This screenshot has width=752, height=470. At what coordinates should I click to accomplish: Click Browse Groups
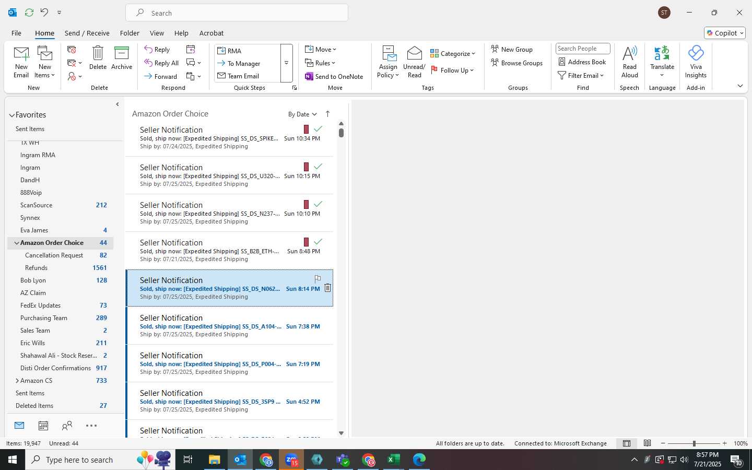coord(517,63)
